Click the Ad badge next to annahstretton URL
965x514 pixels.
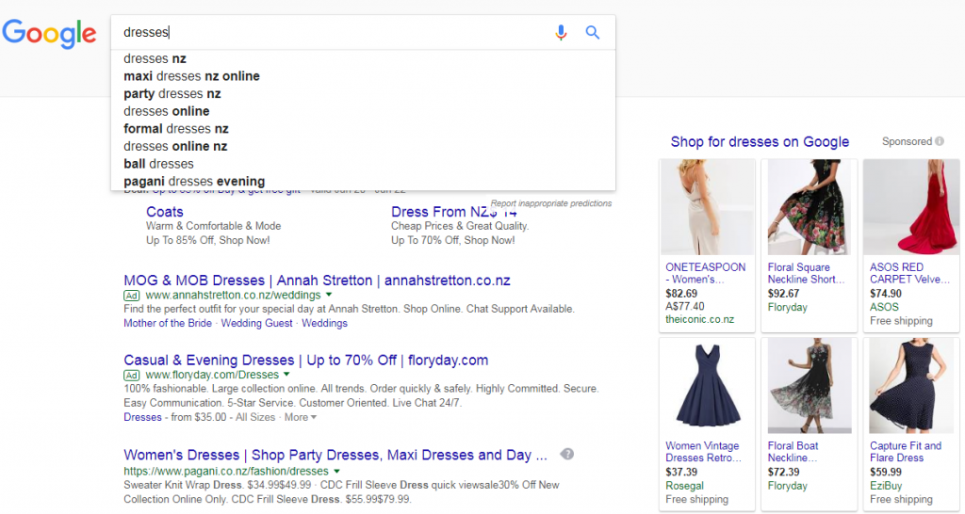click(132, 296)
